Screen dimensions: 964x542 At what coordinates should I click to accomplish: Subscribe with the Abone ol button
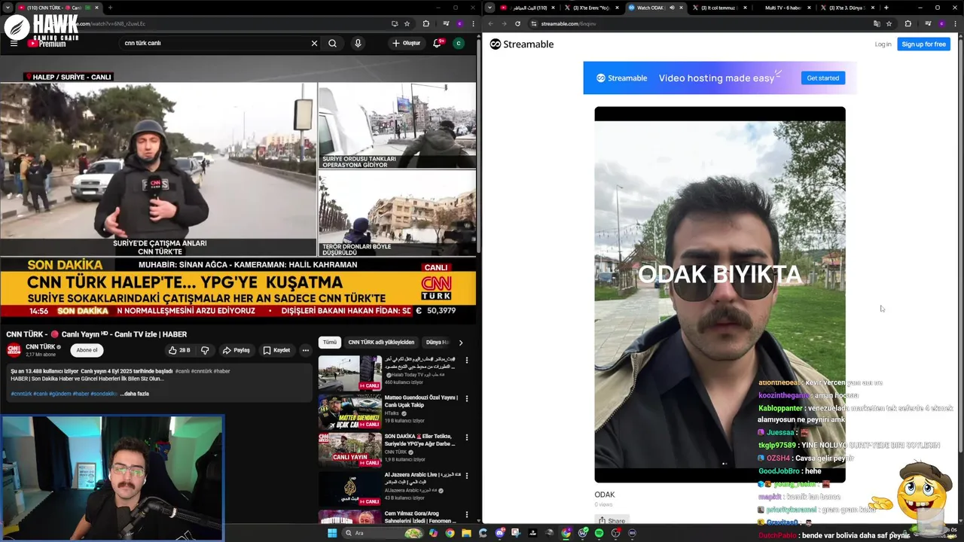[87, 350]
